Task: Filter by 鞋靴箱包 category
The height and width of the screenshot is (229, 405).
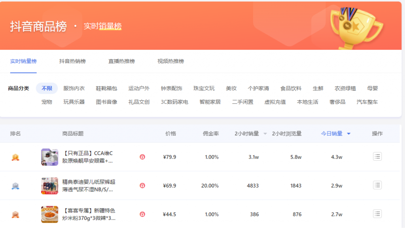Action: tap(106, 88)
